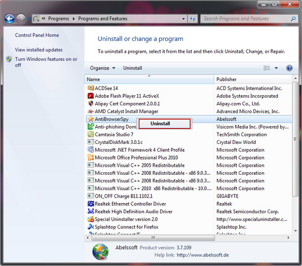Viewport: 302px width, 266px height.
Task: Open the abelssoft.de help link
Action: pos(203,255)
